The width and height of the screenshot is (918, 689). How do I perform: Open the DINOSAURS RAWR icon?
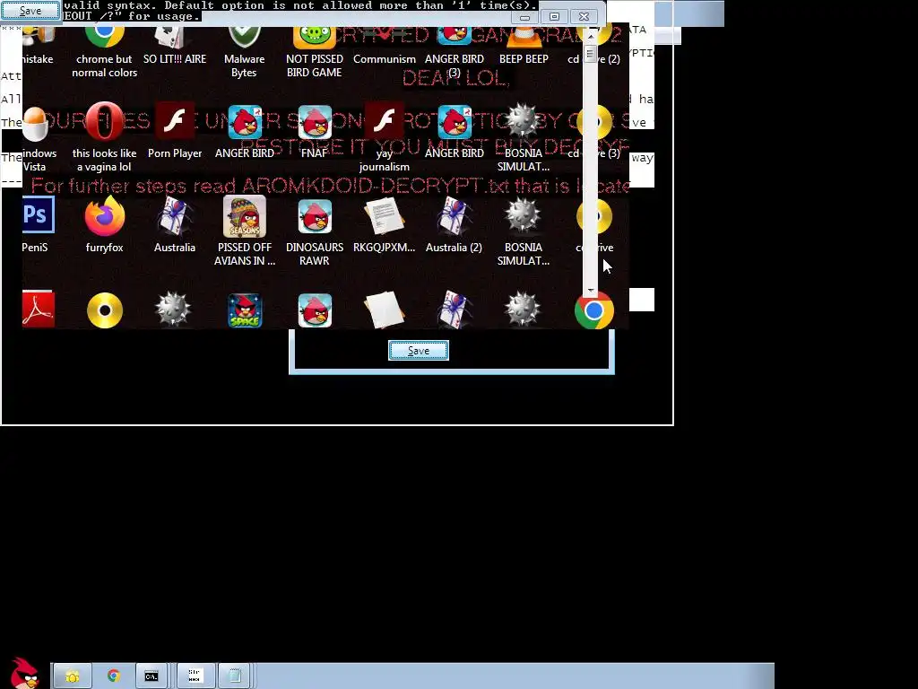tap(315, 231)
